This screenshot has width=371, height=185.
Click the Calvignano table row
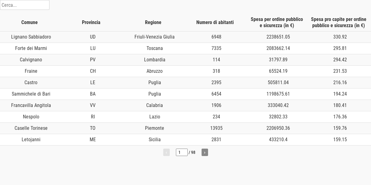[x=185, y=60]
